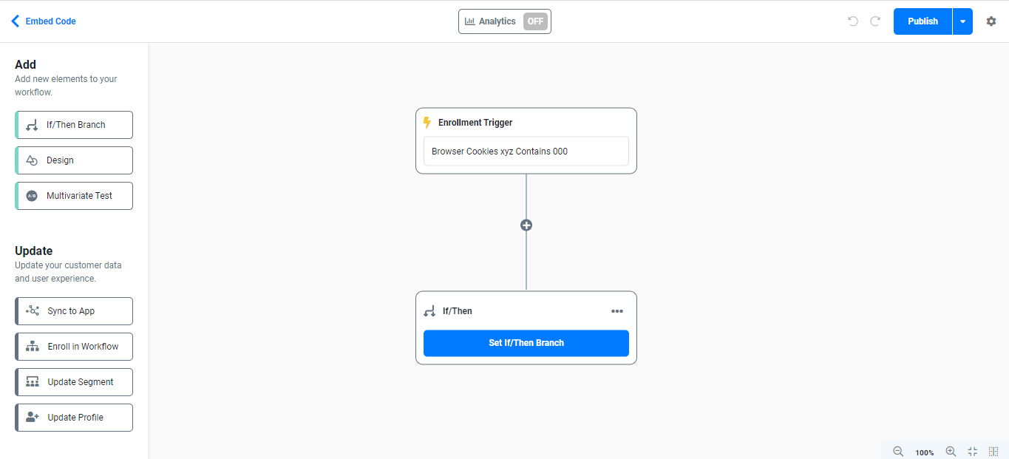Viewport: 1009px width, 459px height.
Task: Choose the Sync to App element
Action: coord(74,311)
